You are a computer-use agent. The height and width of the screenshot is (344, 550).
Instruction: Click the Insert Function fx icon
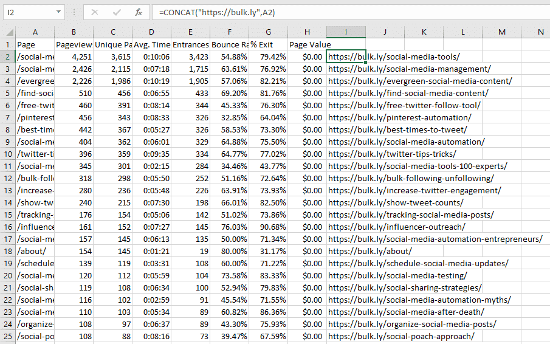(139, 12)
